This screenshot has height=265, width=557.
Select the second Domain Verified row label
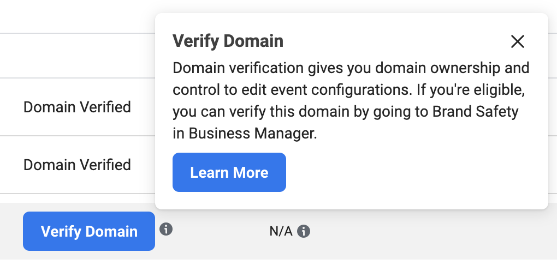click(77, 165)
